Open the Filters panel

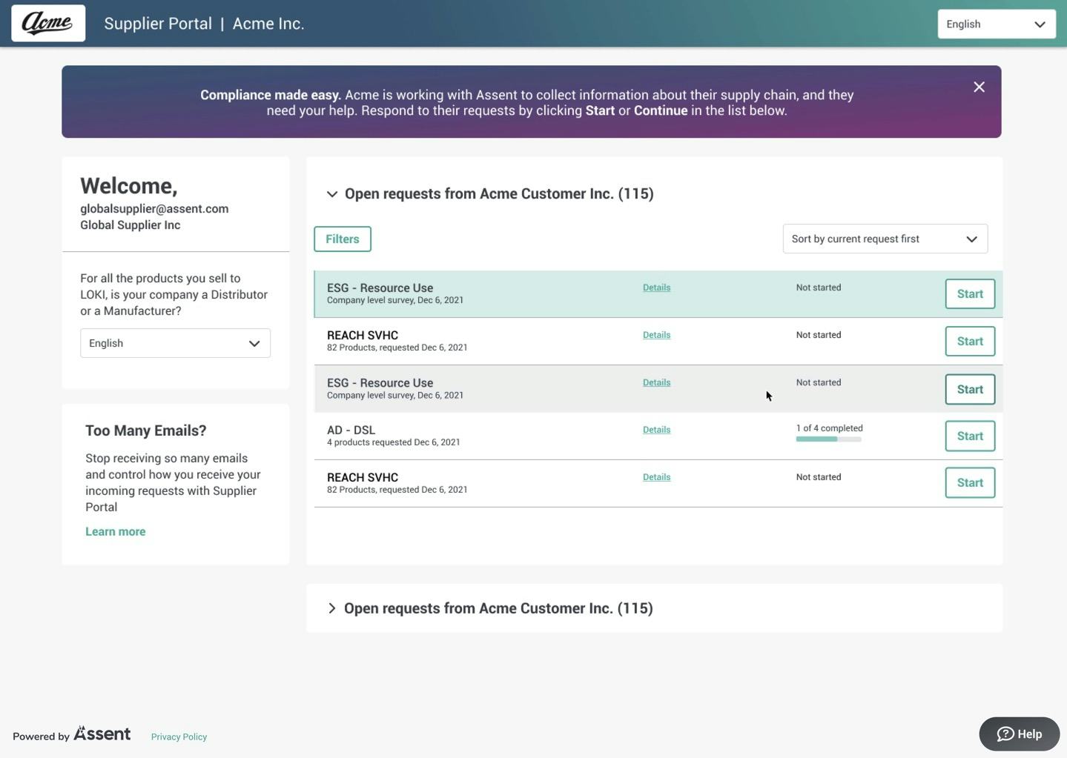pos(342,238)
